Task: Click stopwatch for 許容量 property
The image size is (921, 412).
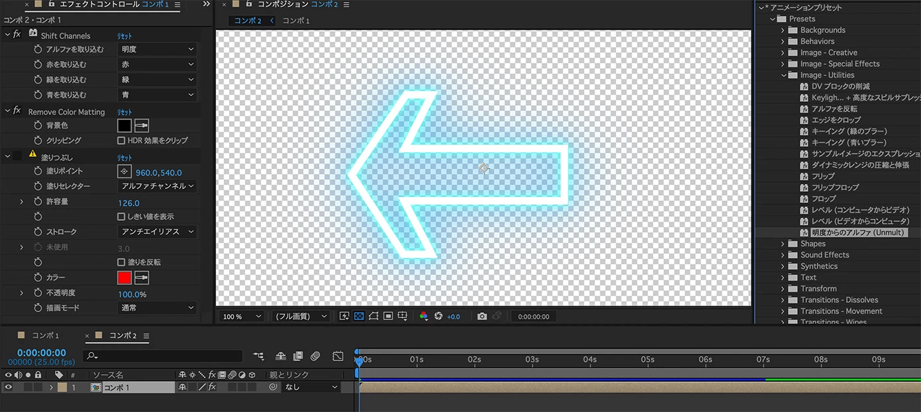Action: [38, 201]
